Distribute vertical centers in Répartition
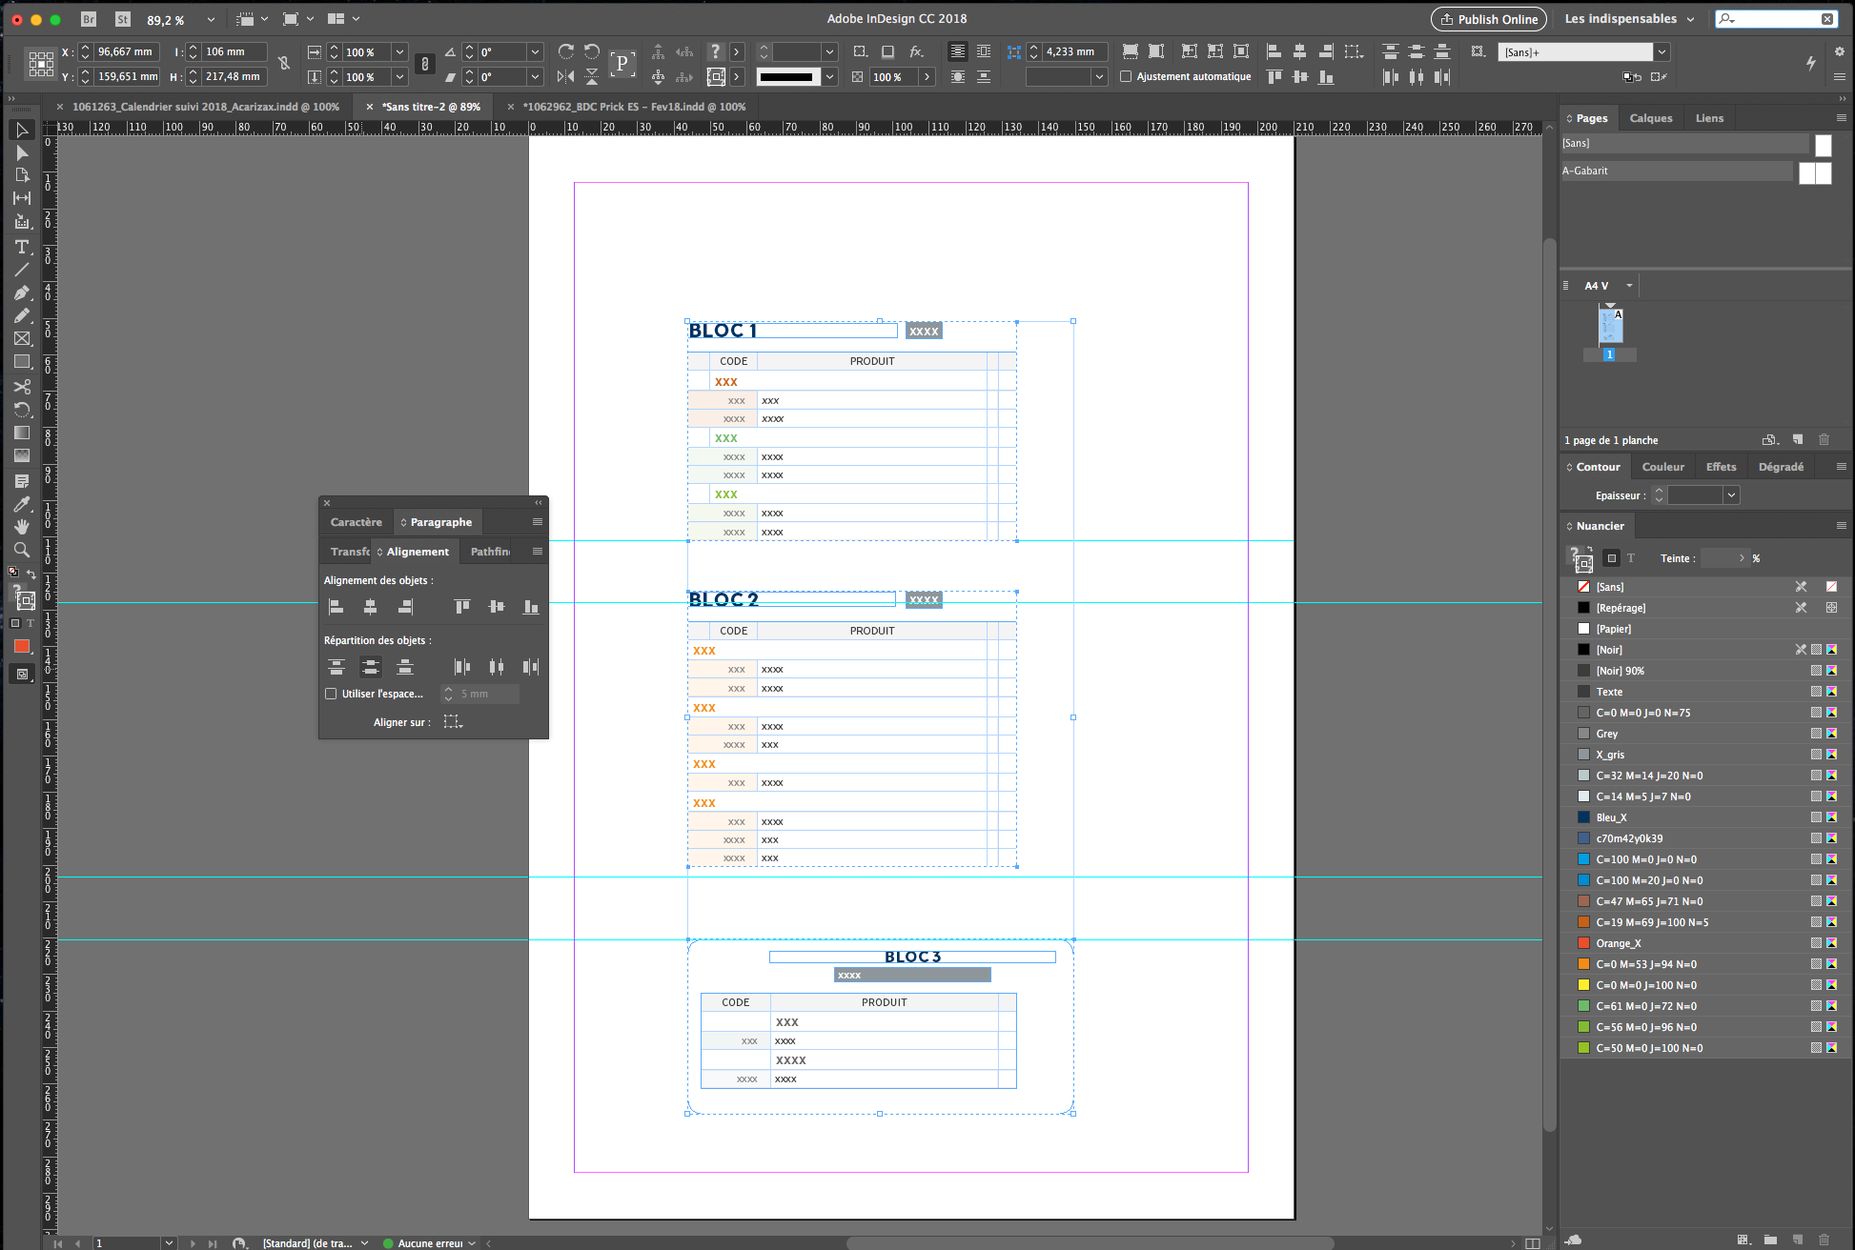1855x1250 pixels. click(x=371, y=666)
